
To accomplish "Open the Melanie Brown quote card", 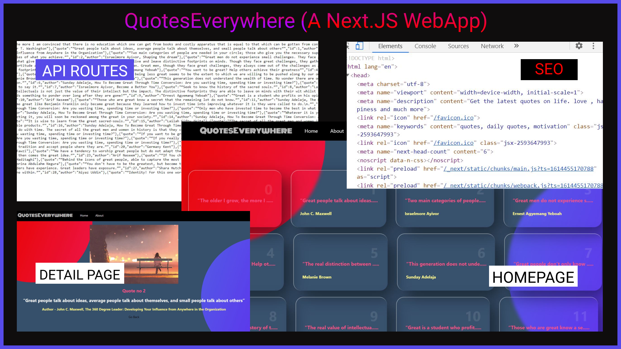I will (x=340, y=264).
